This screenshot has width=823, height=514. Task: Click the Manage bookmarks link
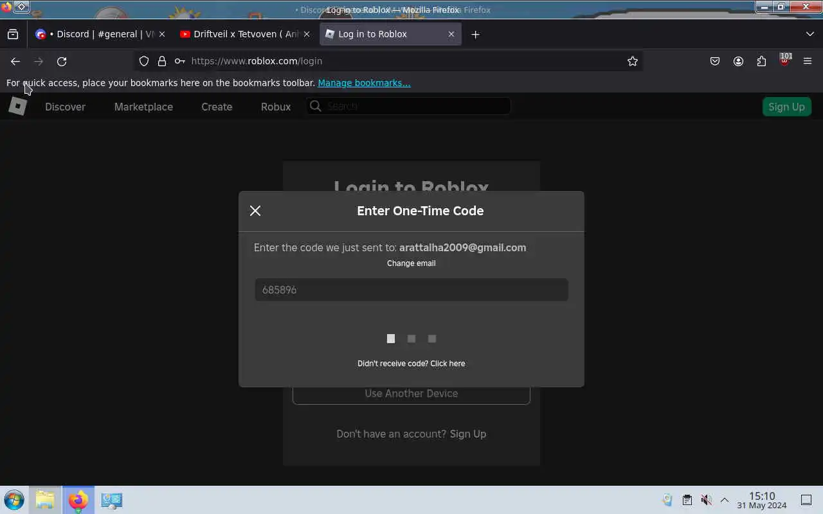point(364,83)
